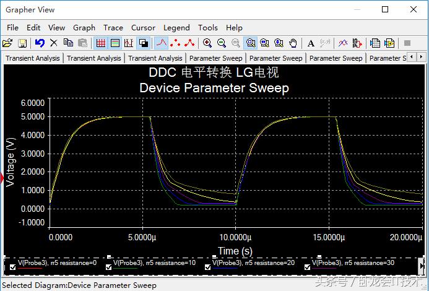Click the Save floppy disk icon
The width and height of the screenshot is (429, 291).
pyautogui.click(x=22, y=43)
